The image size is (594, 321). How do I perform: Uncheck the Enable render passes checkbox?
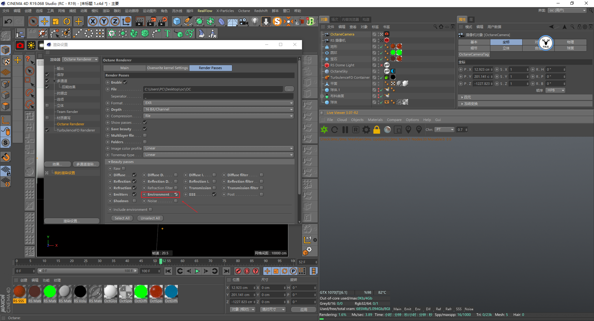click(x=125, y=82)
